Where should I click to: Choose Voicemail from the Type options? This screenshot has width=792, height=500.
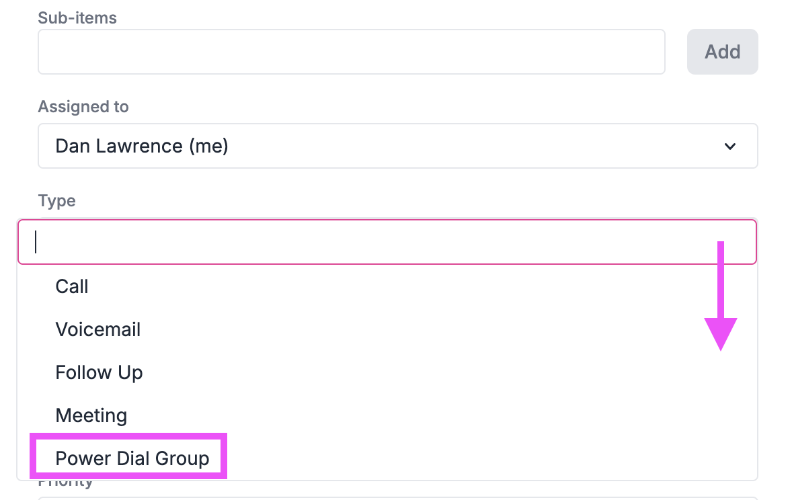pyautogui.click(x=98, y=329)
